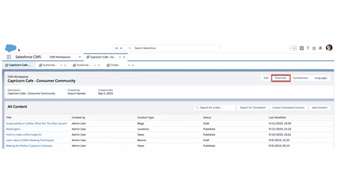This screenshot has height=196, width=349.
Task: Open the All search scope dropdown
Action: 118,48
